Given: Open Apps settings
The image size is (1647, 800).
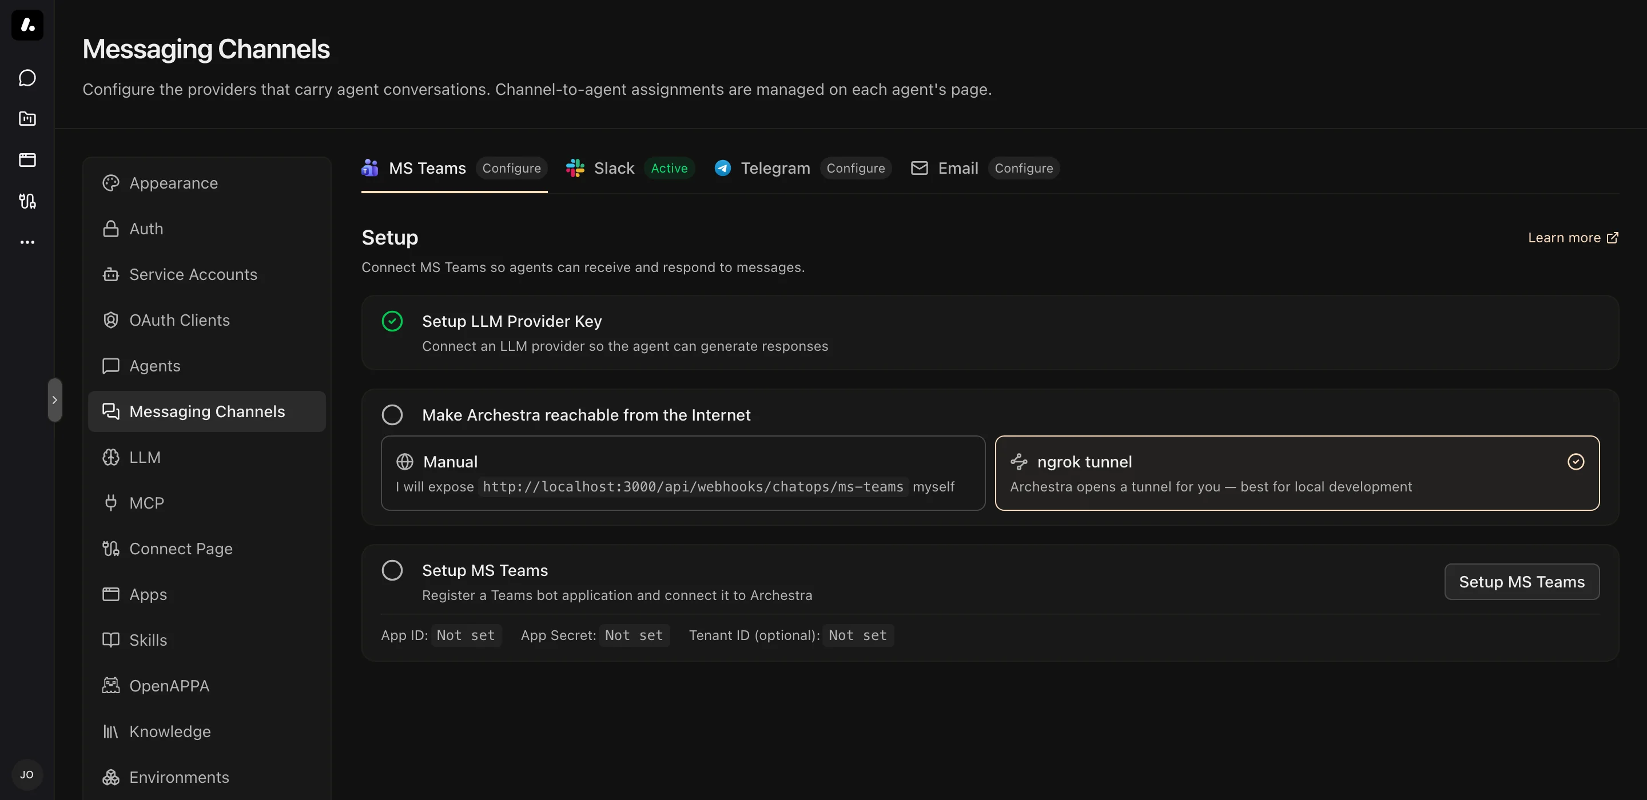Looking at the screenshot, I should tap(206, 594).
